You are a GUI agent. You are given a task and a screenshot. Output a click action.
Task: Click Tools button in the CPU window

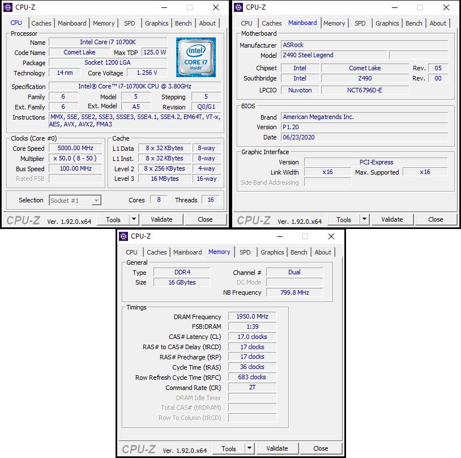coord(113,219)
